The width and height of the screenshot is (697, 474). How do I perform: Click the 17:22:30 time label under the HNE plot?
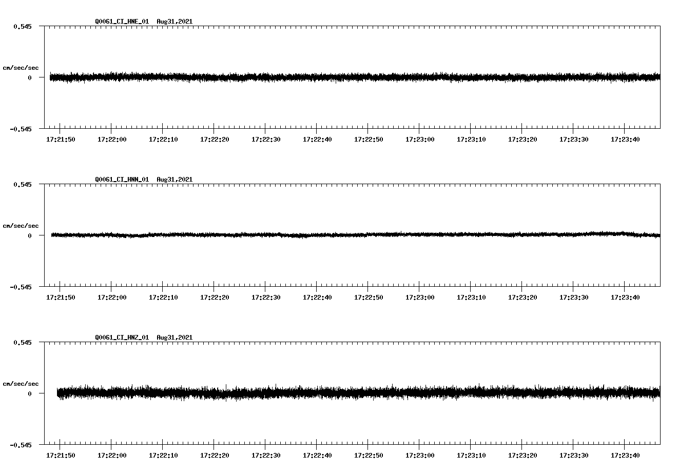click(266, 140)
